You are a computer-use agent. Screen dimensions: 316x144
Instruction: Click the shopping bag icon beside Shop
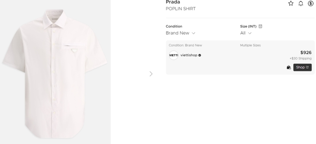289,67
